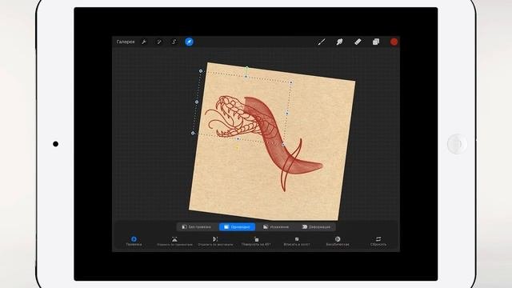The width and height of the screenshot is (512, 288).
Task: Switch to Однородно uniform mode
Action: click(x=237, y=226)
